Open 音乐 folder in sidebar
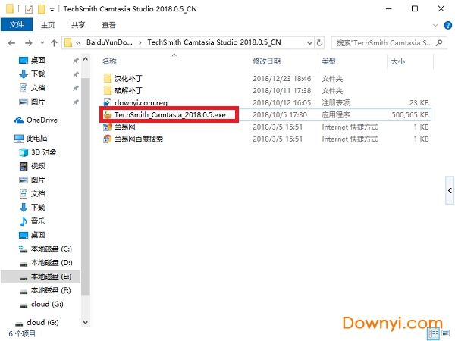 point(38,221)
